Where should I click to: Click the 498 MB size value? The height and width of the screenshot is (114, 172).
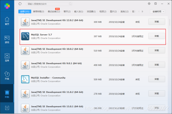98,65
